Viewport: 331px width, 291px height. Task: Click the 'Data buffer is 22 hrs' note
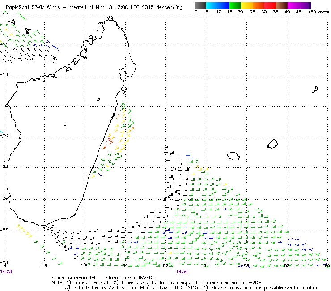[x=95, y=287]
